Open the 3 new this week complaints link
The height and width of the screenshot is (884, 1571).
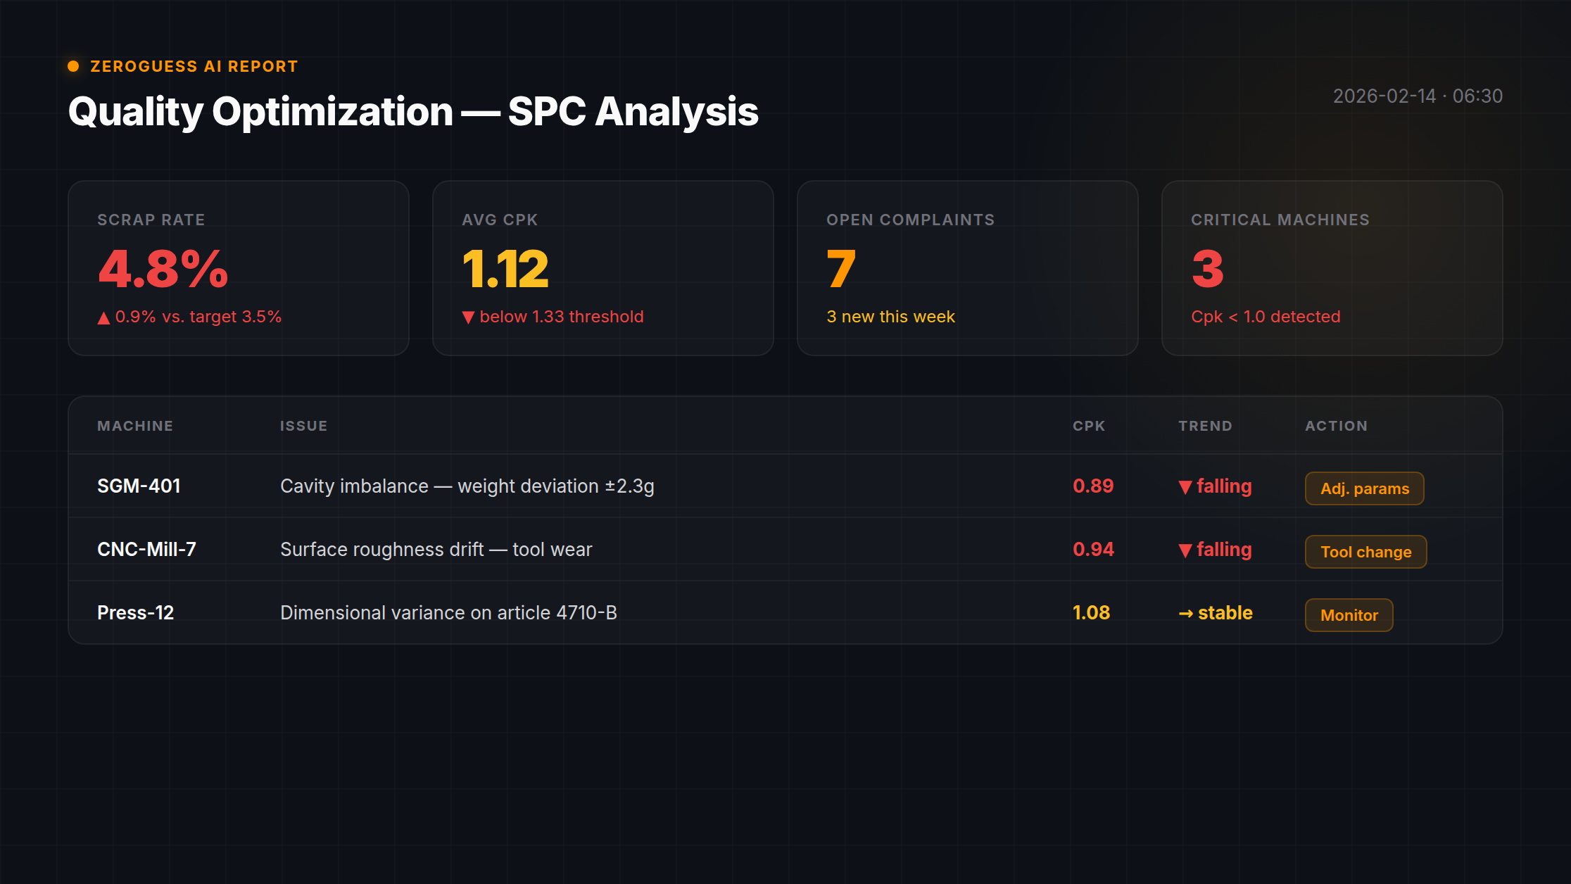coord(890,317)
